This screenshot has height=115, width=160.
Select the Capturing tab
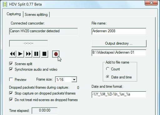(x=14, y=14)
